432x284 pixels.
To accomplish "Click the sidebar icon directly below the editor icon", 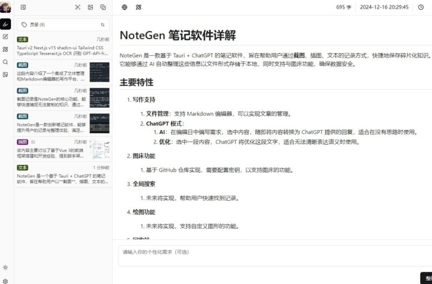I will coord(5,49).
